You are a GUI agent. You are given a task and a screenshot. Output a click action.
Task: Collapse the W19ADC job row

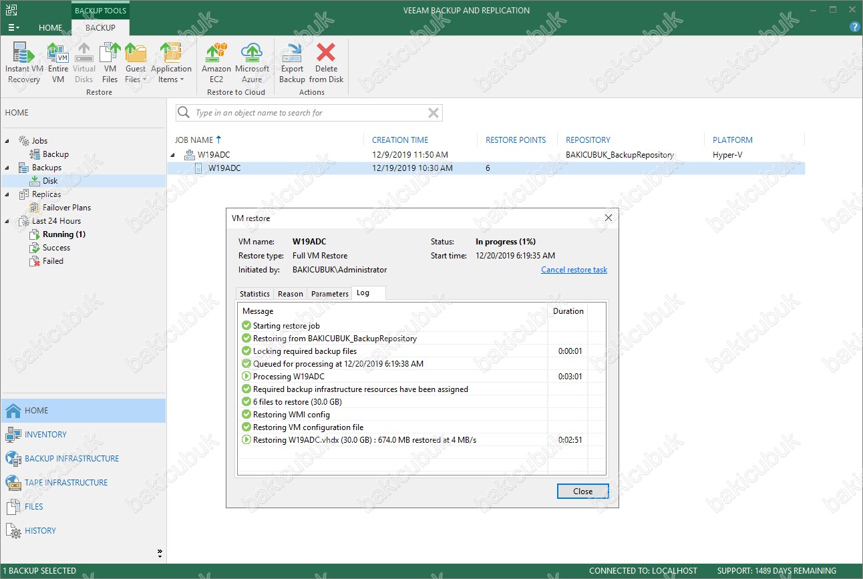click(x=174, y=155)
